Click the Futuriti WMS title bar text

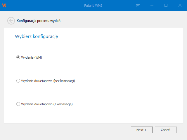[x=93, y=5]
